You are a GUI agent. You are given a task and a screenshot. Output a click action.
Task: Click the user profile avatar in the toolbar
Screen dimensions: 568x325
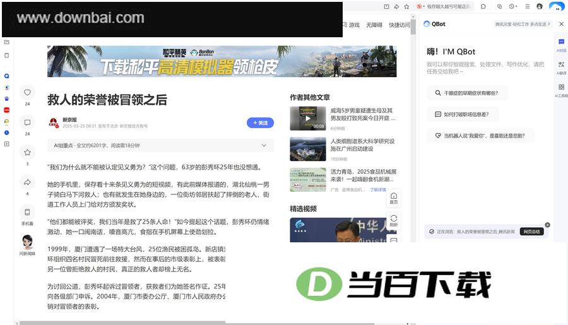tap(540, 6)
